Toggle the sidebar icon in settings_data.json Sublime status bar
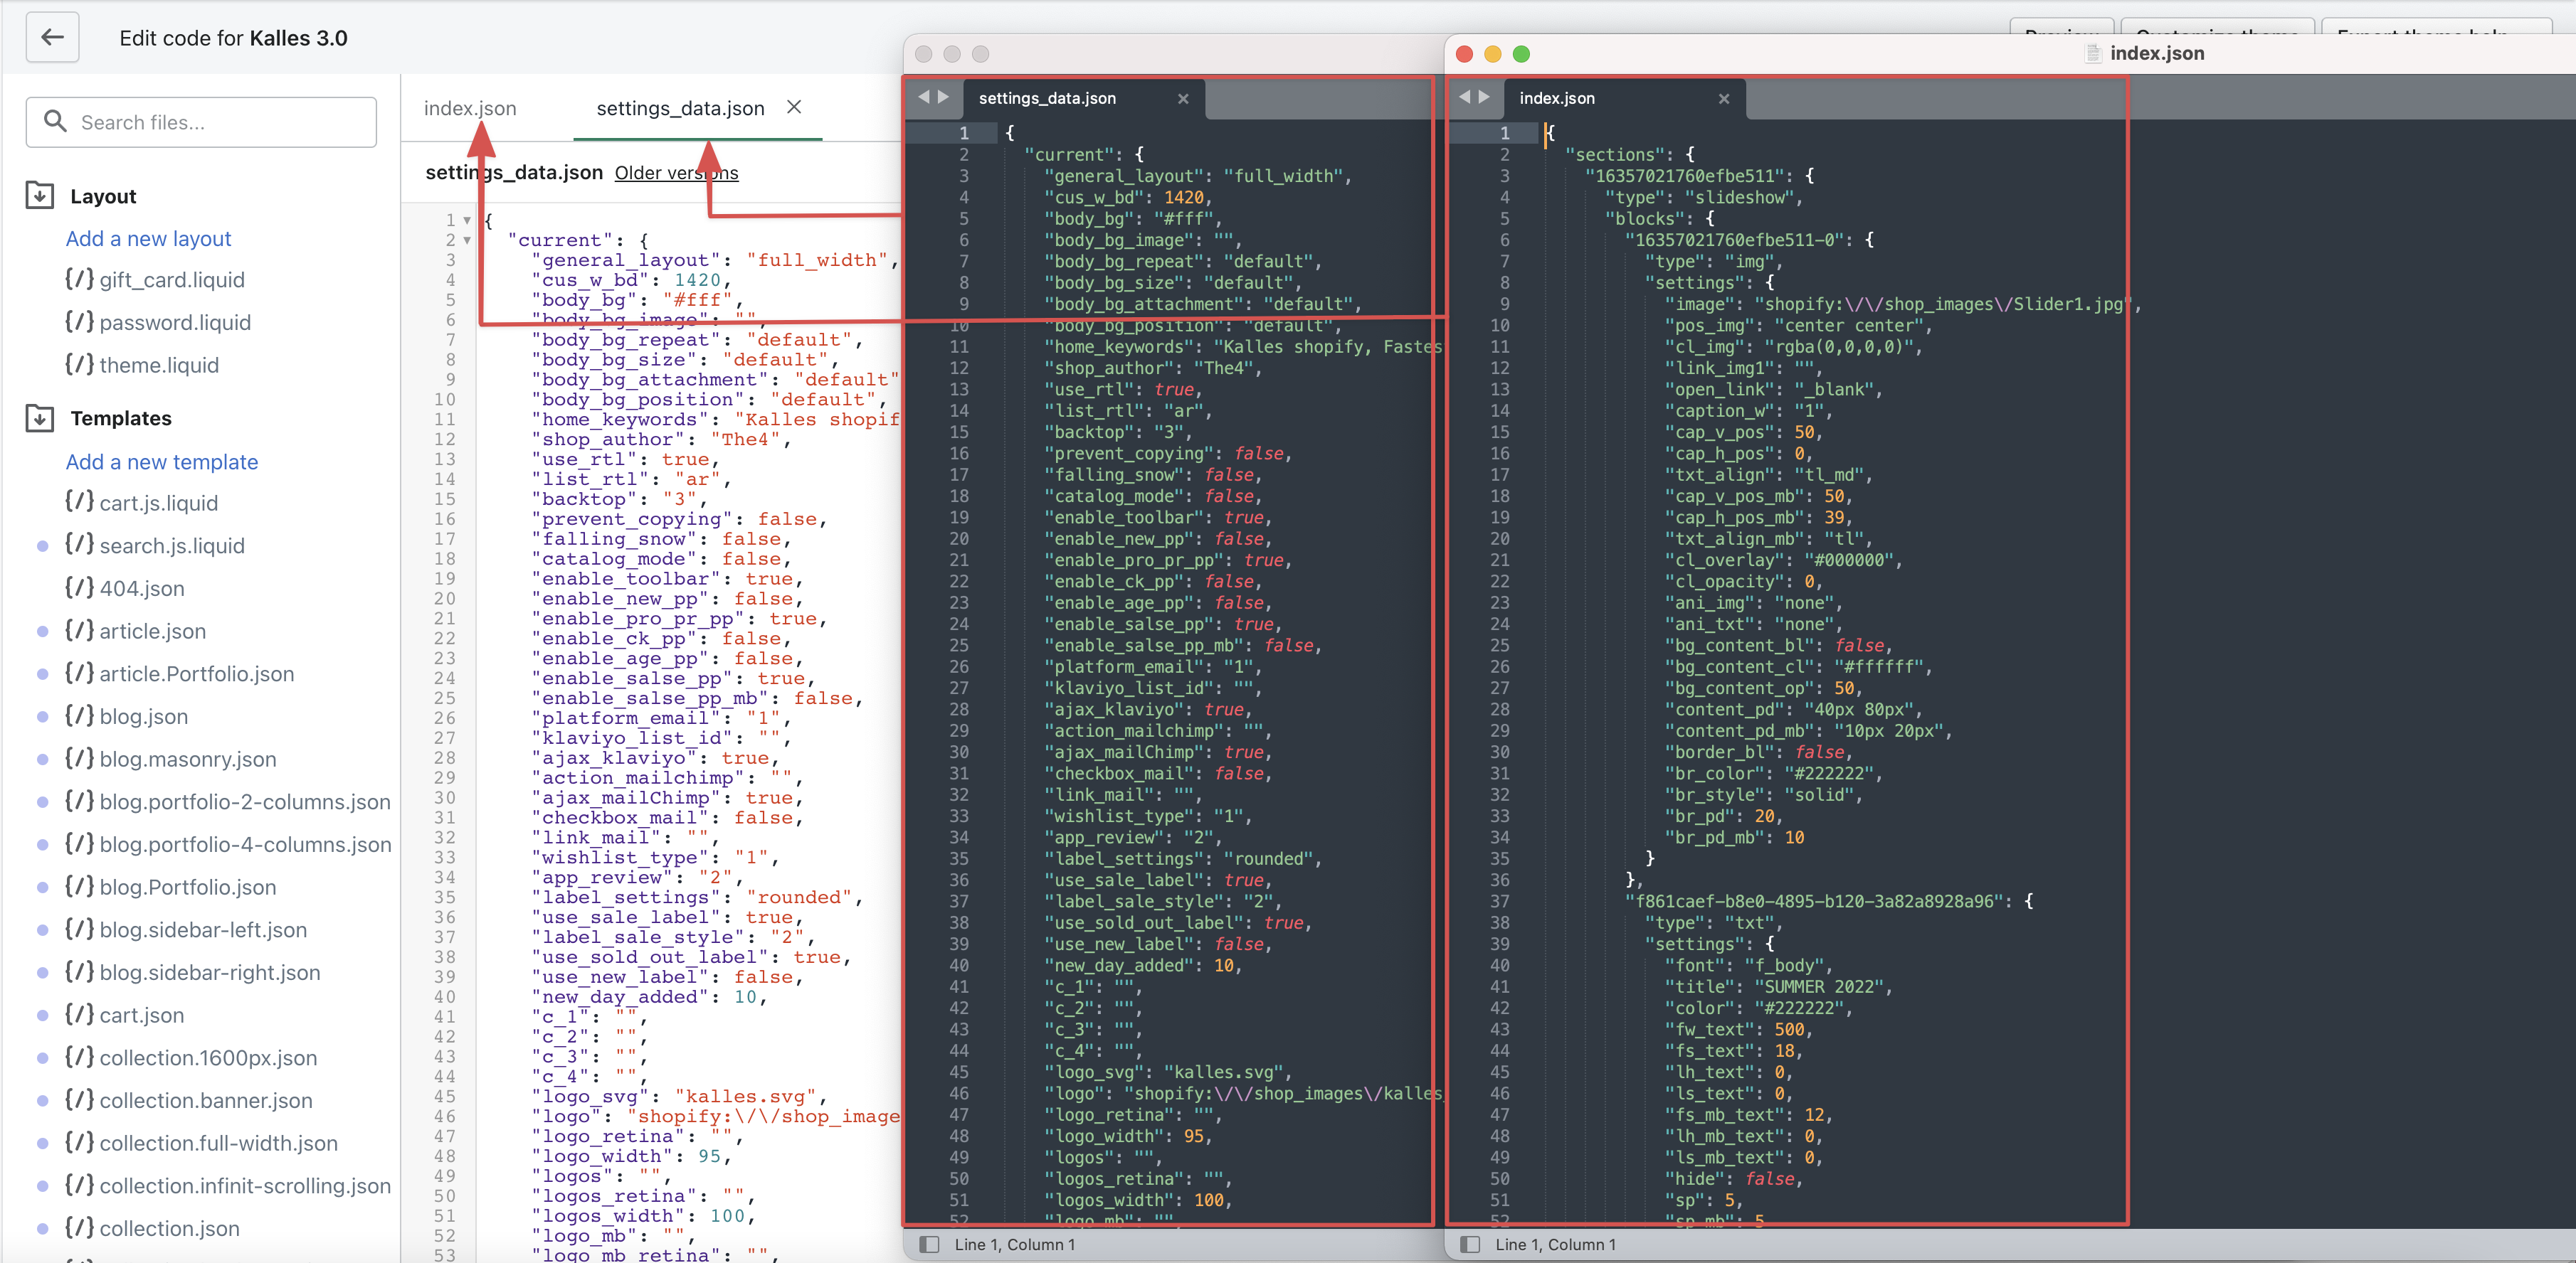The width and height of the screenshot is (2576, 1263). coord(929,1244)
